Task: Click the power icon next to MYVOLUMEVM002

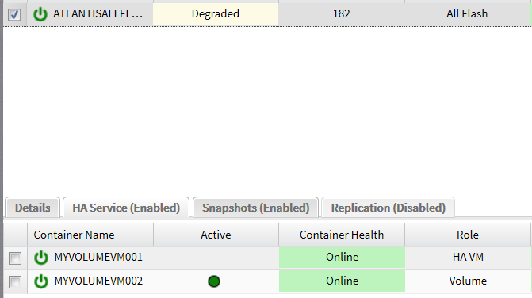Action: coord(41,281)
